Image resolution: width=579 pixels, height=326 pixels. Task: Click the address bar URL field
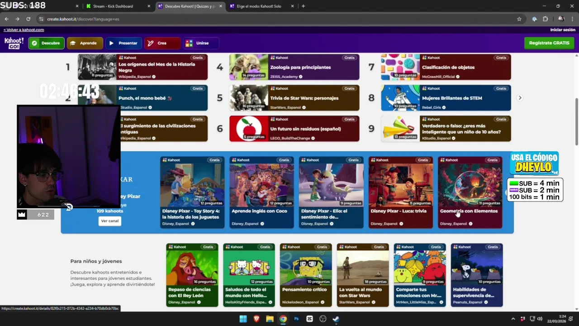(x=280, y=19)
